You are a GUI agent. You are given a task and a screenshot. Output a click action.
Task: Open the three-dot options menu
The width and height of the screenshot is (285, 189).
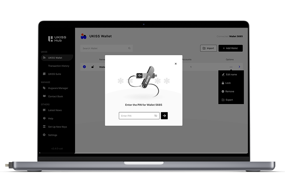[x=231, y=67]
